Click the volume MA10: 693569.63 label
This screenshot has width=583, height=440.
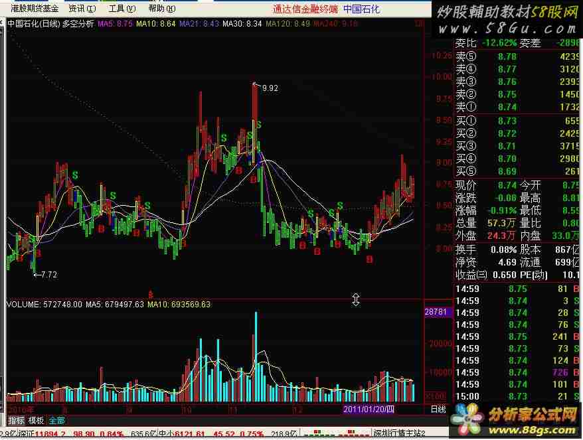coord(179,305)
